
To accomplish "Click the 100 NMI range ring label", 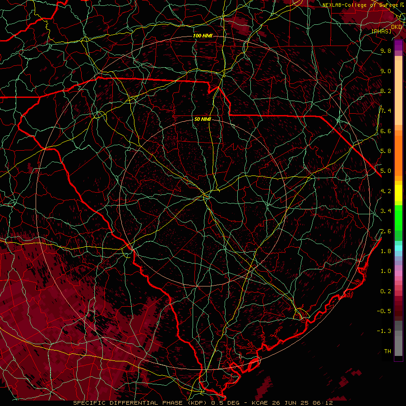I will (x=203, y=36).
